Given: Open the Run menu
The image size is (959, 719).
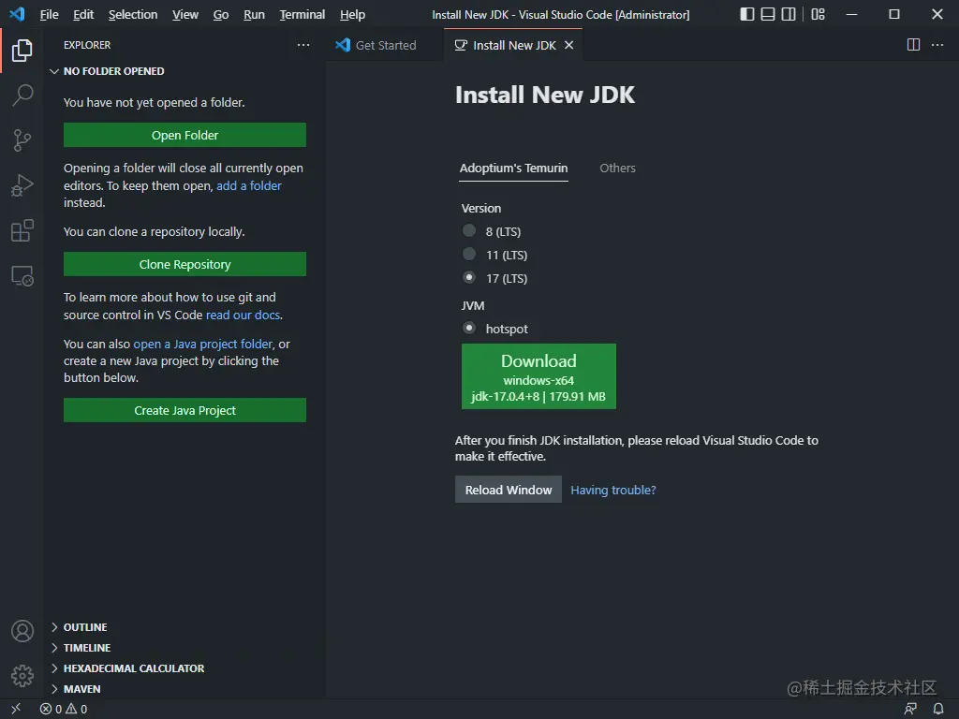Looking at the screenshot, I should [254, 14].
